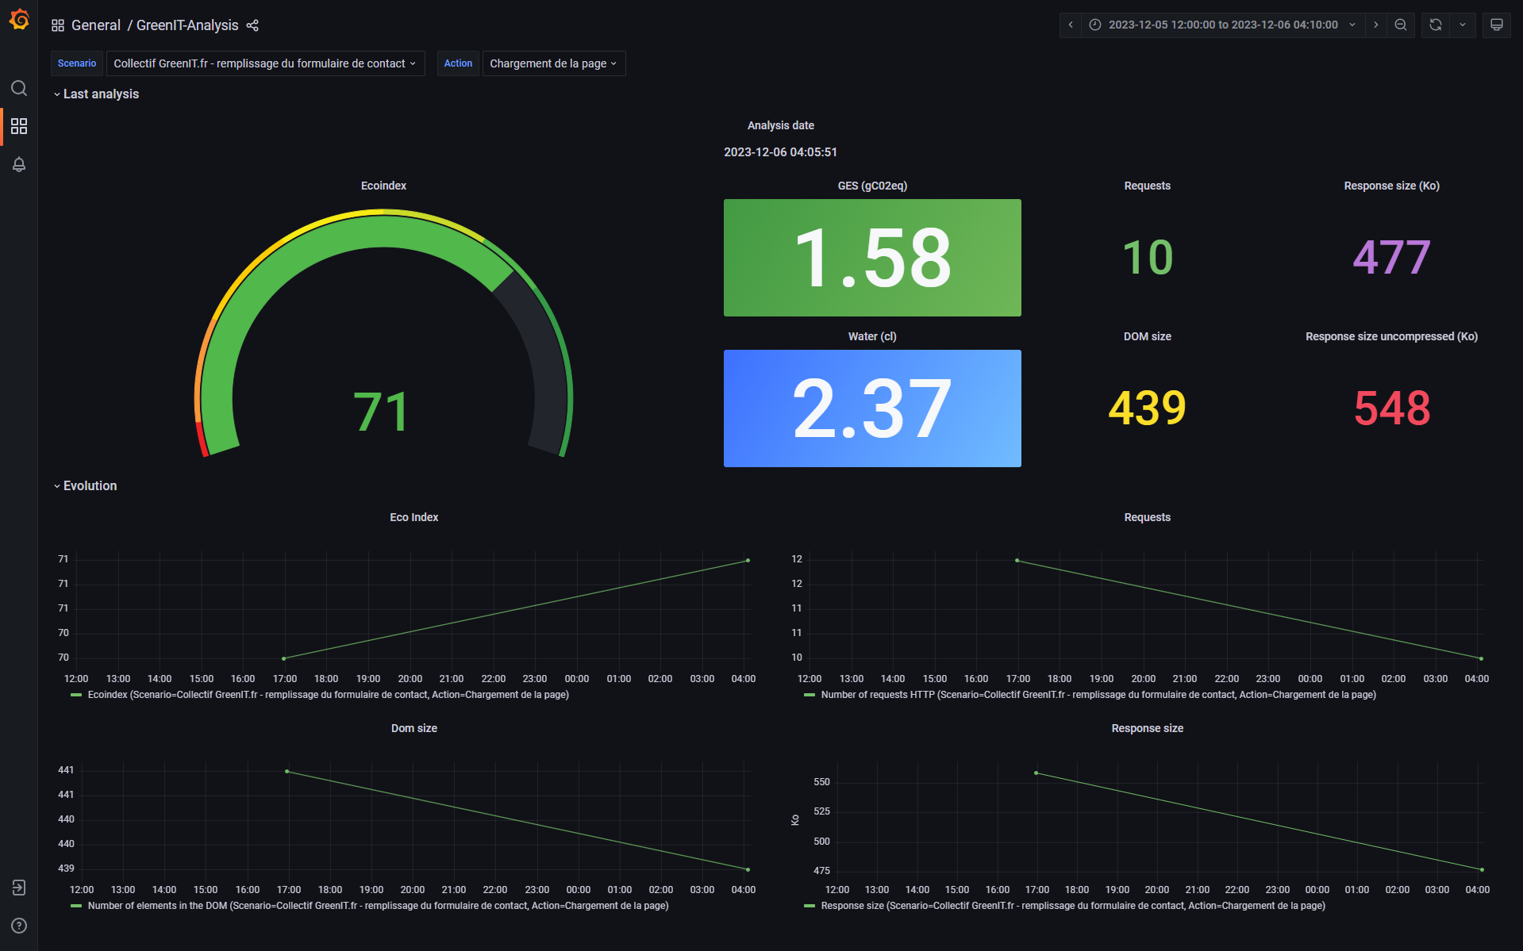1523x951 pixels.
Task: Click Requests graph's first data point
Action: click(1017, 561)
